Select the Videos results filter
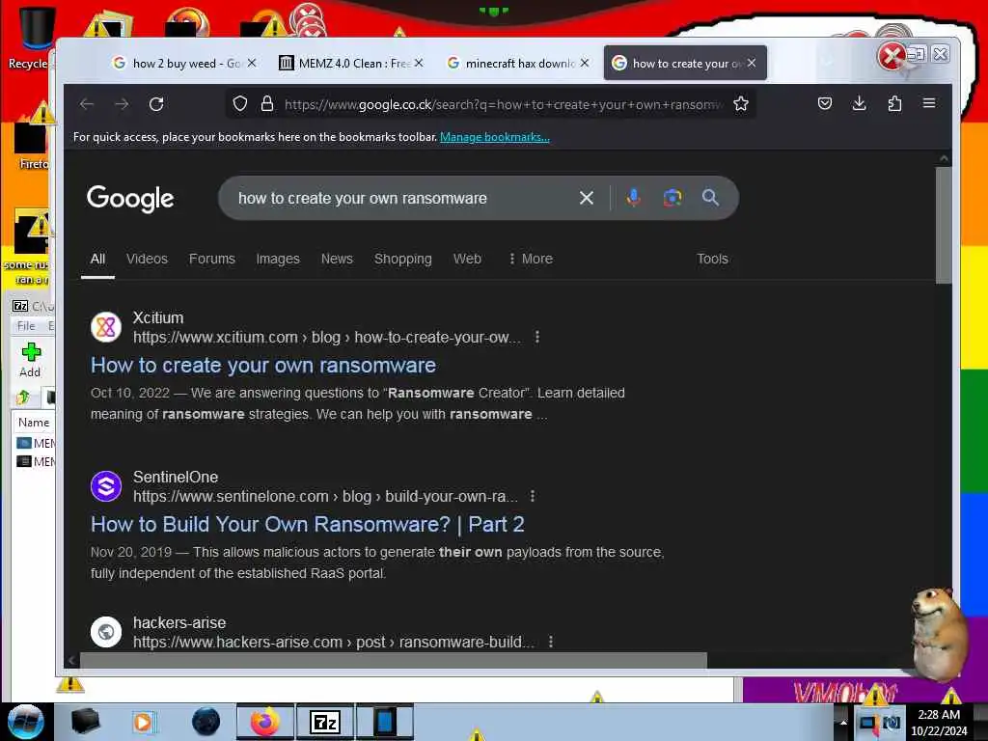The image size is (988, 741). coord(147,259)
